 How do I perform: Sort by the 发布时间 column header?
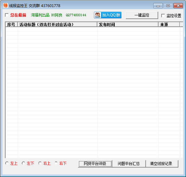pyautogui.click(x=127, y=25)
